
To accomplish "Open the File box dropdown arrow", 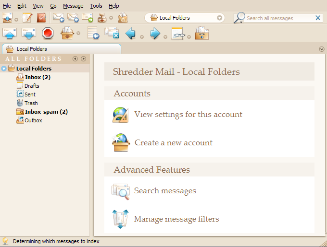I will (78, 33).
